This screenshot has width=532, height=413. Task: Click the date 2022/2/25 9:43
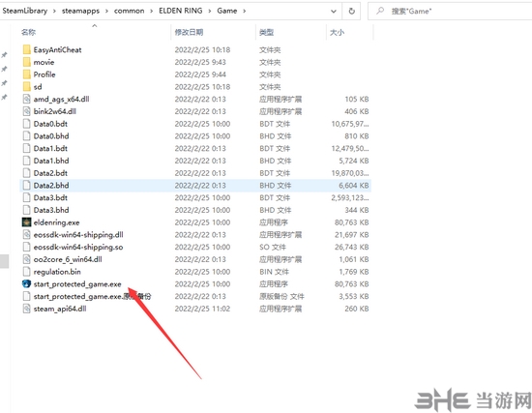(x=200, y=62)
